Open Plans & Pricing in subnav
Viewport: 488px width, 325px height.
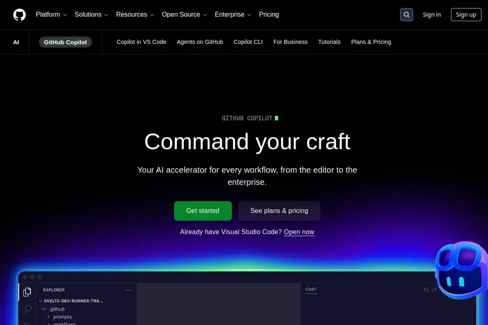click(x=371, y=42)
